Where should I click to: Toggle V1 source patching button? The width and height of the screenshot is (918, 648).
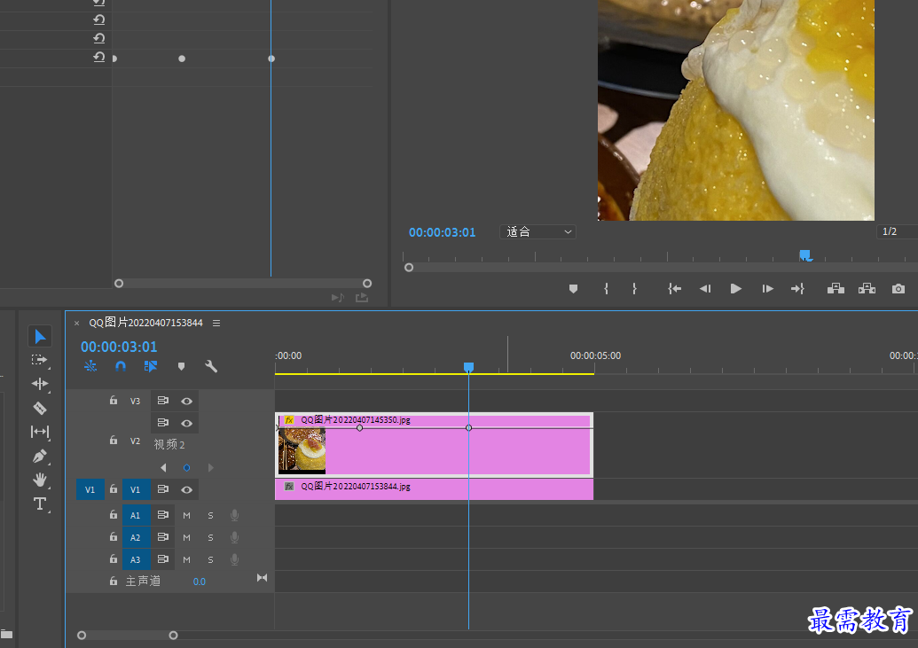point(90,489)
